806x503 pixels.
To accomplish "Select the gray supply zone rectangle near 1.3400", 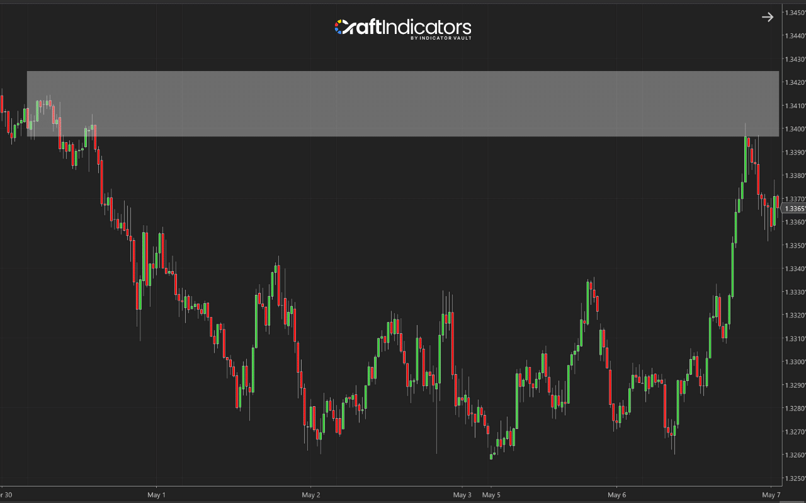I will click(403, 102).
